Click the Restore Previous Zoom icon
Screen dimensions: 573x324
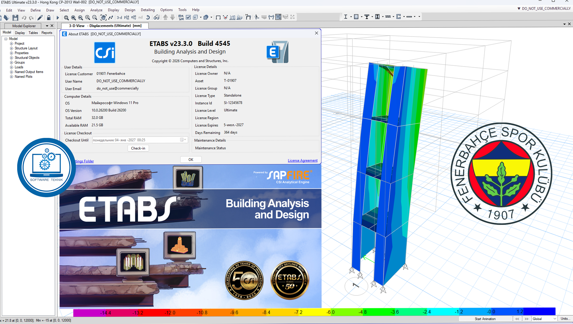80,18
